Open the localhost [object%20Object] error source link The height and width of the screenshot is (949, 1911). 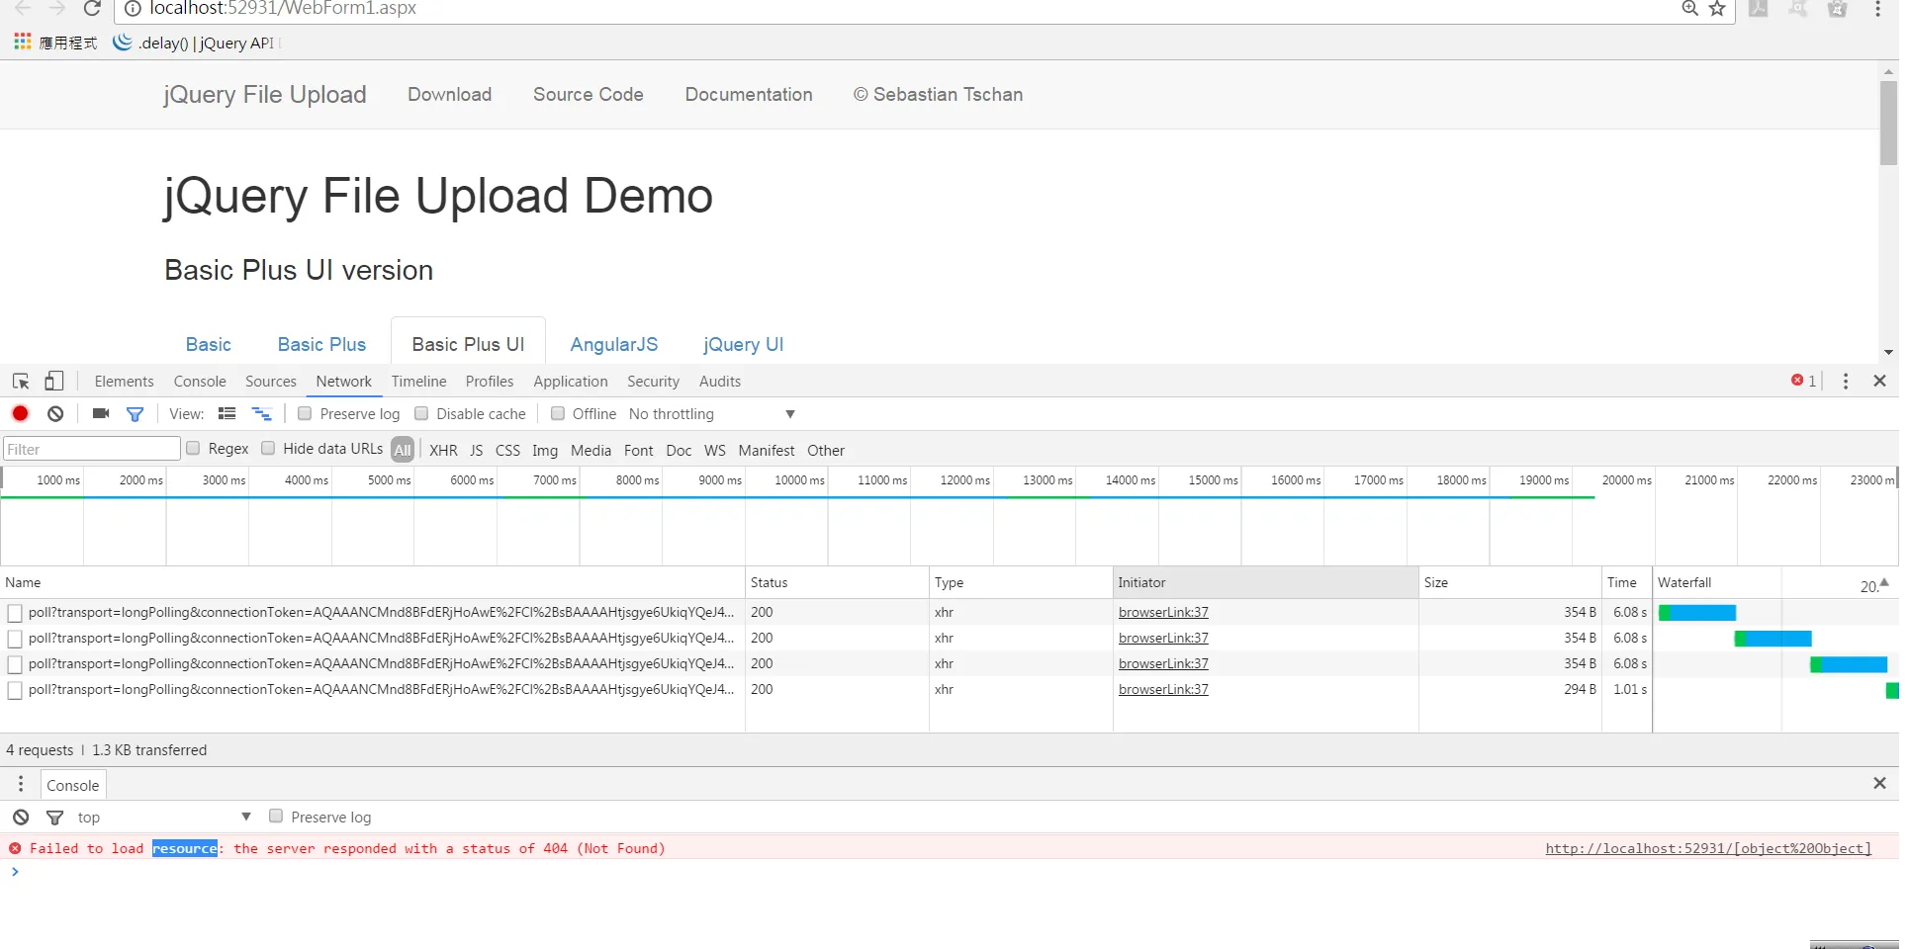[x=1708, y=848]
